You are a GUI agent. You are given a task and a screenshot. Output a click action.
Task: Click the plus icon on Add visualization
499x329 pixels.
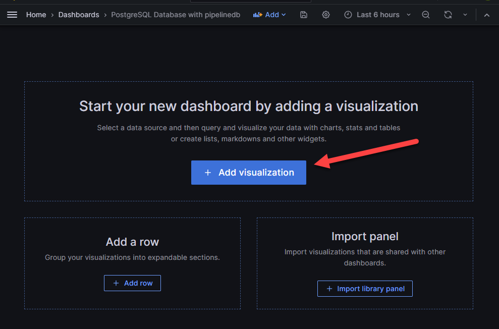(207, 173)
